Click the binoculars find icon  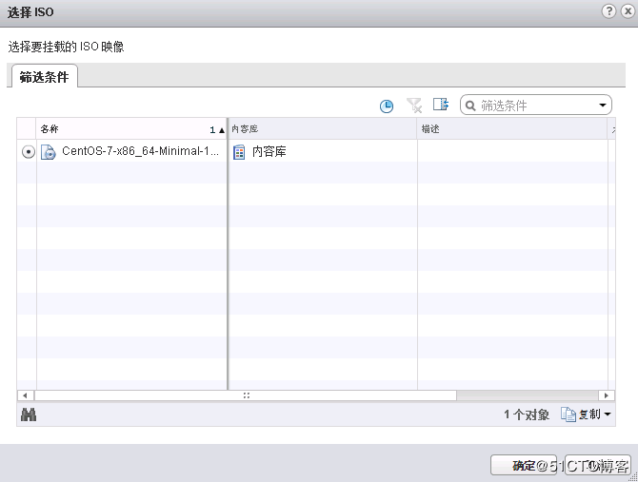pos(28,415)
